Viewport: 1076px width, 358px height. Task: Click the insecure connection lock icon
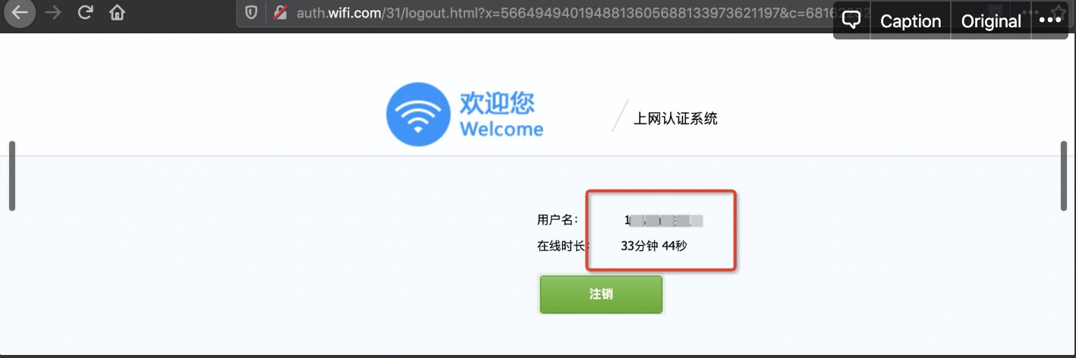tap(280, 13)
